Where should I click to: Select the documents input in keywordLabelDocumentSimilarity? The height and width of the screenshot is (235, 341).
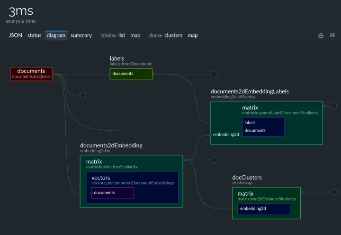(255, 130)
